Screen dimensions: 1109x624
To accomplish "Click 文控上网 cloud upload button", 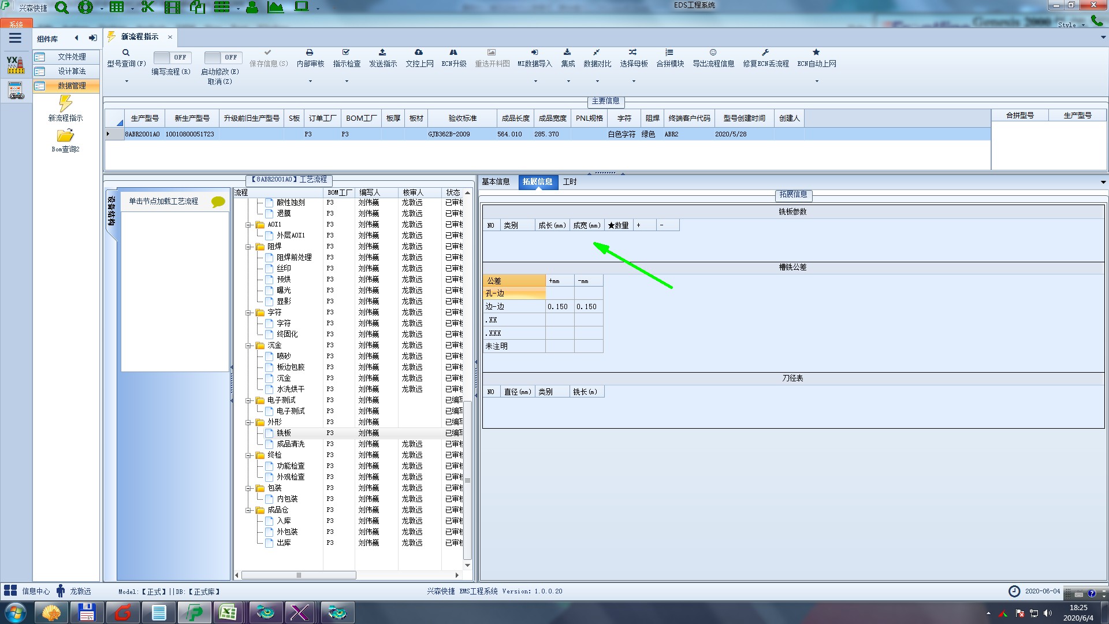I will pos(419,58).
